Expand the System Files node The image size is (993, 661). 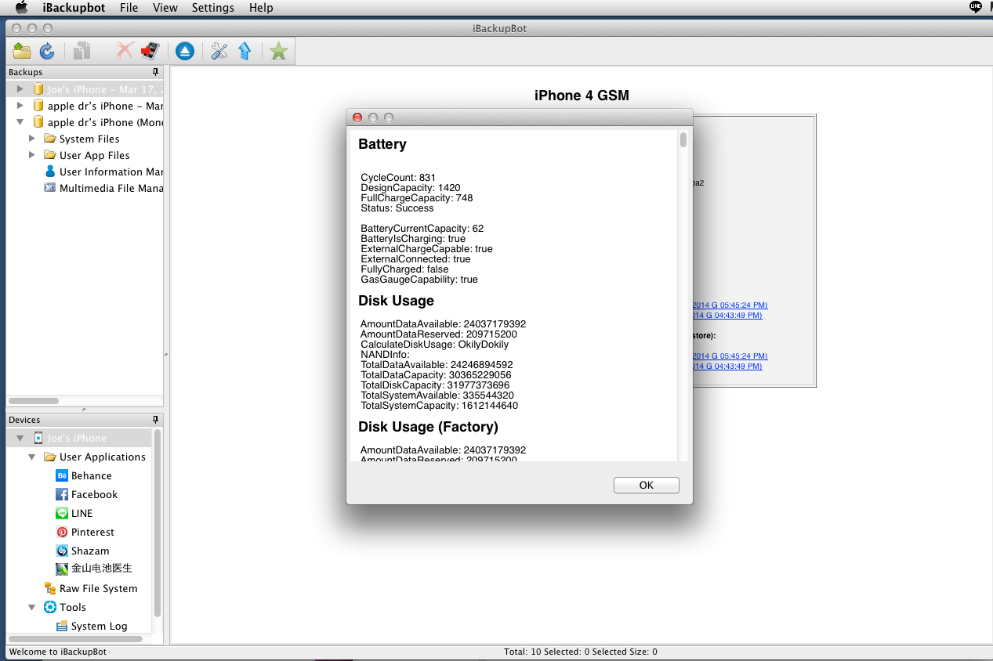point(32,139)
